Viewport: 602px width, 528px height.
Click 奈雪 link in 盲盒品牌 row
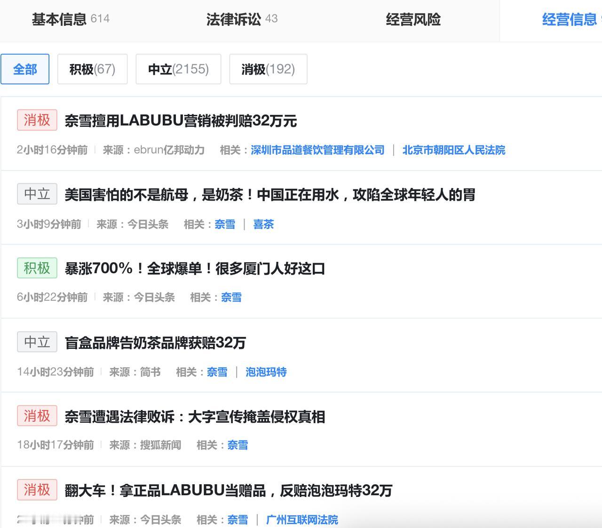217,372
